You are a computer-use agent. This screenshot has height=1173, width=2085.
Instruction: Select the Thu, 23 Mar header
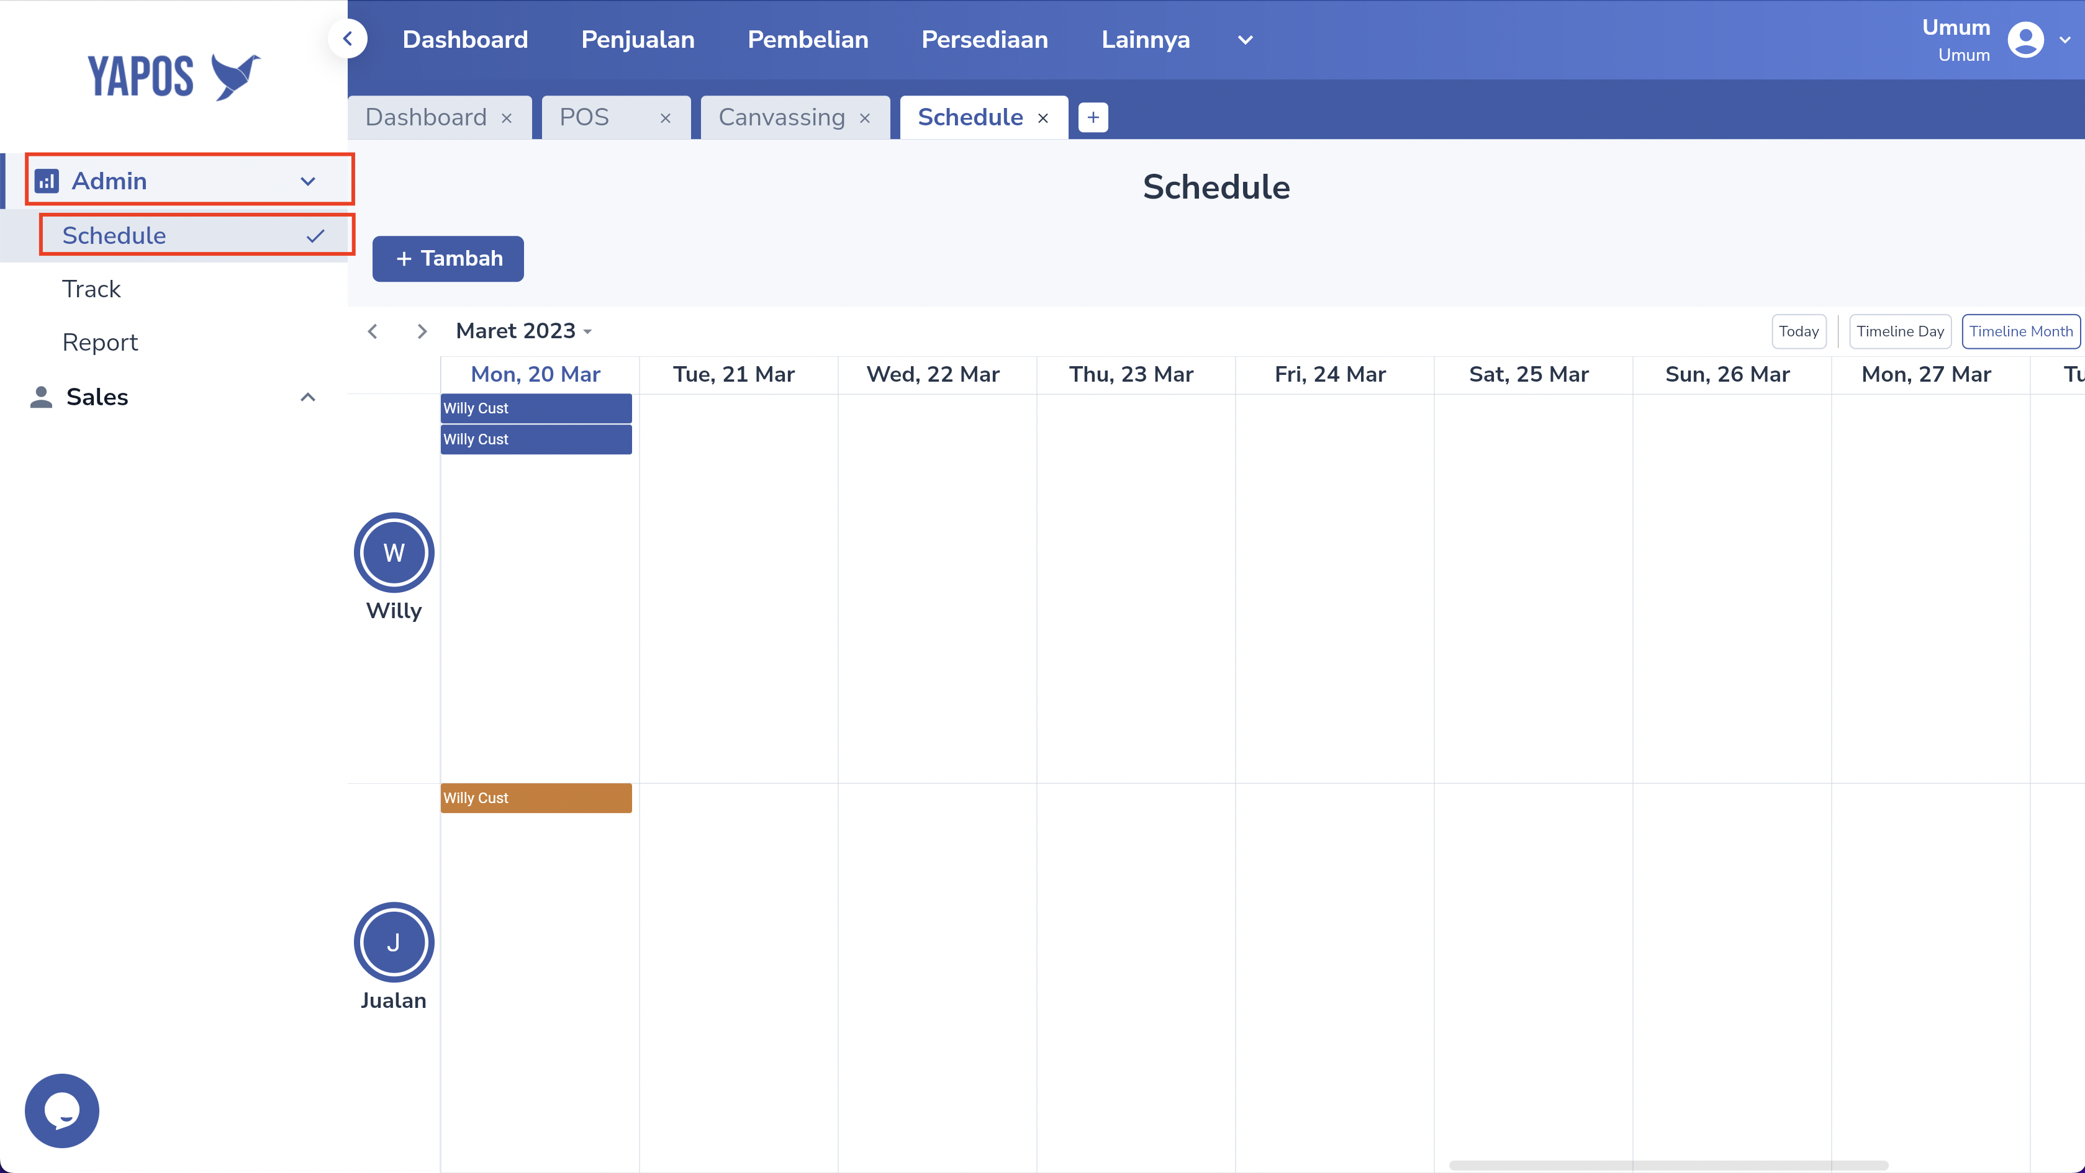tap(1131, 374)
